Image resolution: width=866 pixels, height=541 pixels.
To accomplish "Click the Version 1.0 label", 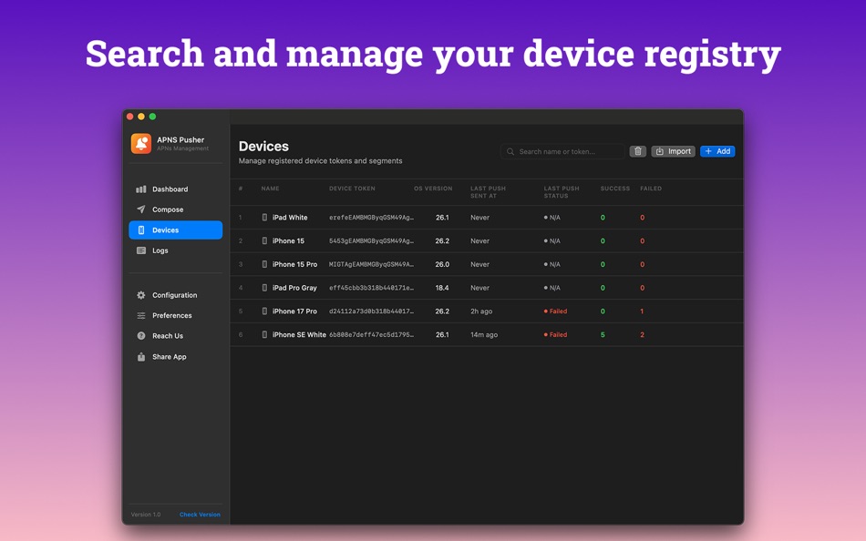I will 146,515.
